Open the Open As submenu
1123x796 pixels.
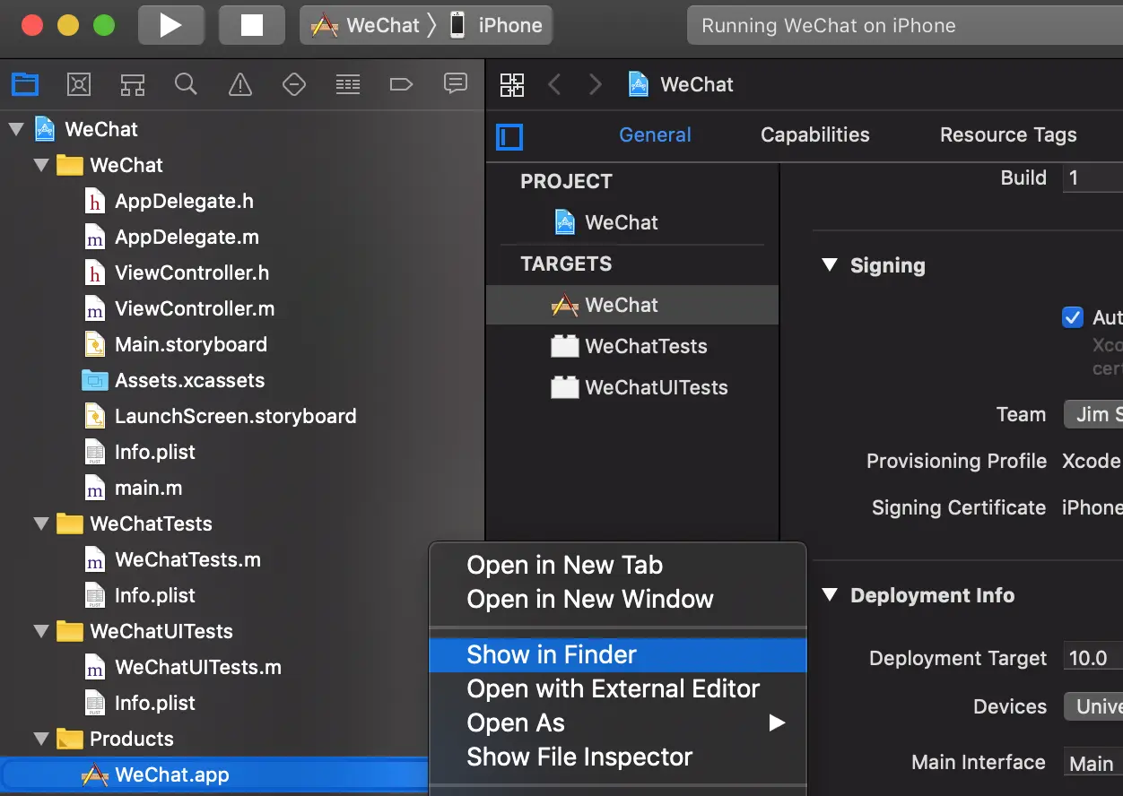coord(618,722)
